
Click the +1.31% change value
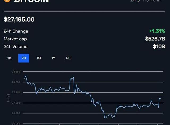[x=157, y=31]
